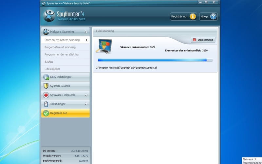262x164 pixels.
Task: Click the green checkmark Registrér nu! icon
Action: [46, 113]
